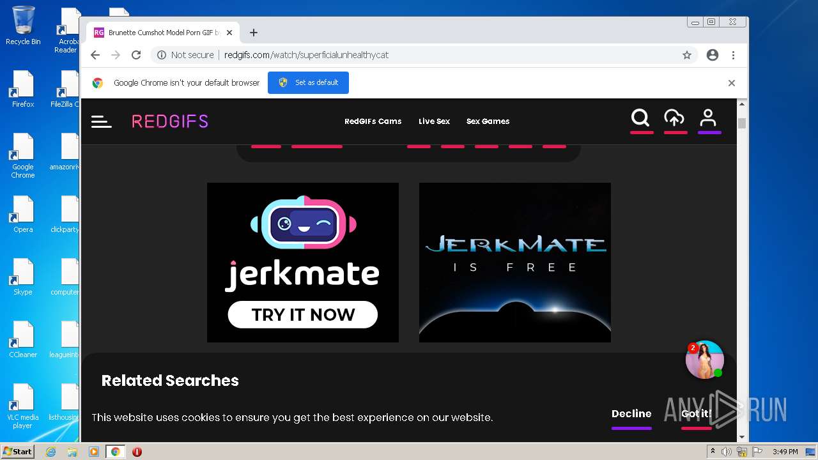This screenshot has height=460, width=818.
Task: Select the CCleaner desktop shortcut
Action: pyautogui.click(x=23, y=340)
